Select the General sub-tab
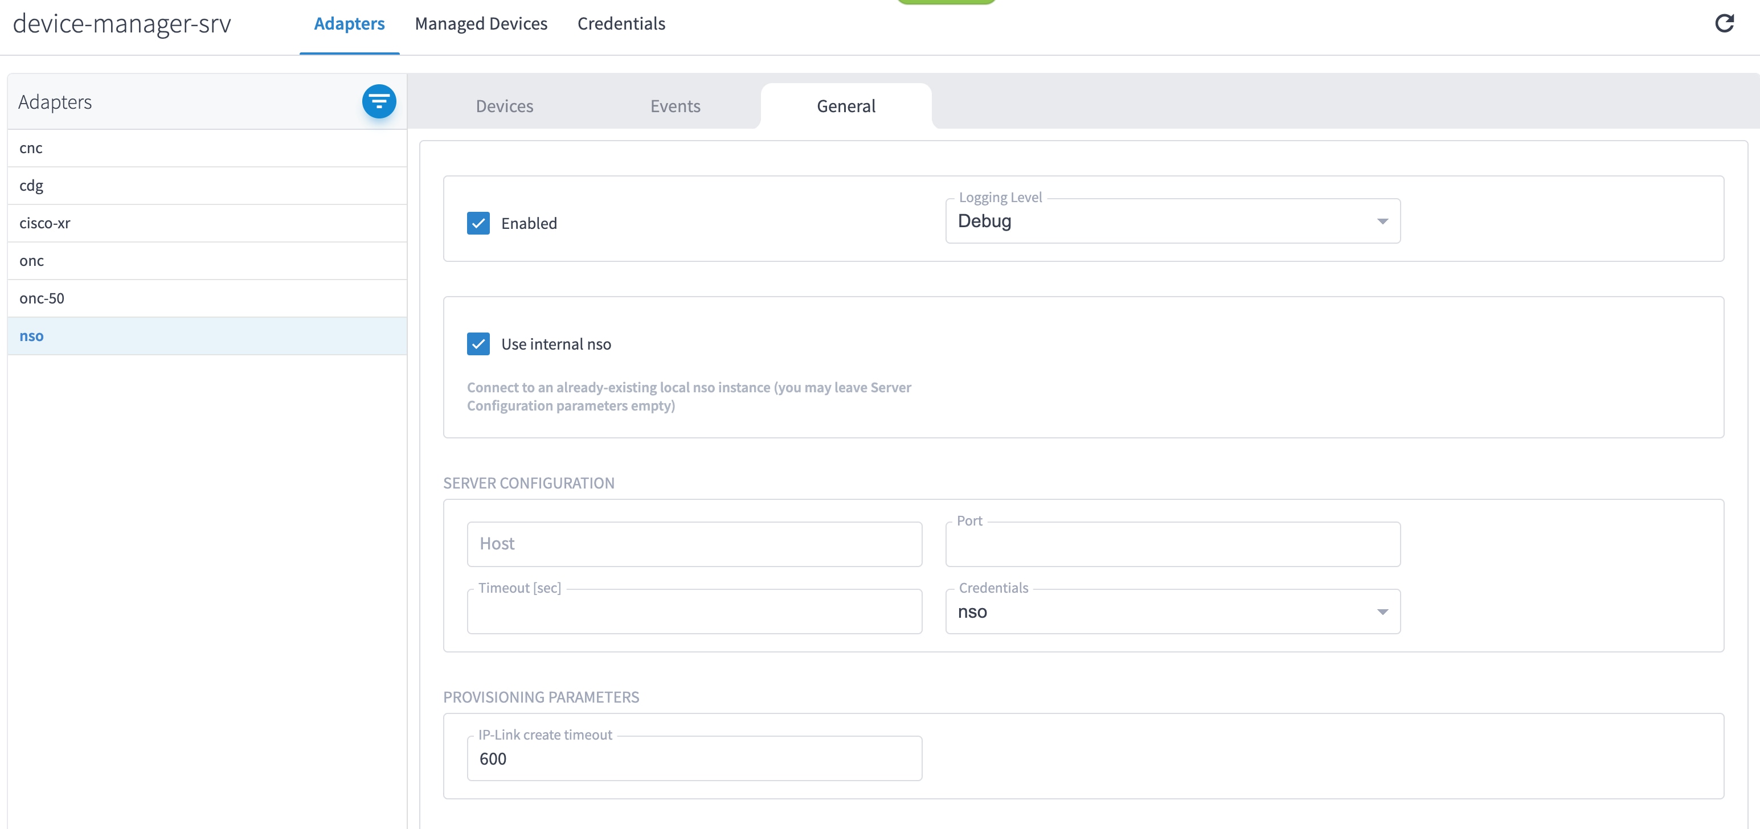 pos(846,106)
